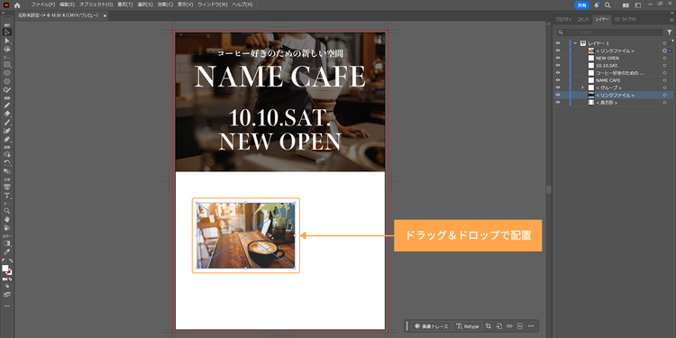The height and width of the screenshot is (338, 676).
Task: Click the Fill color swatch
Action: pos(5,269)
